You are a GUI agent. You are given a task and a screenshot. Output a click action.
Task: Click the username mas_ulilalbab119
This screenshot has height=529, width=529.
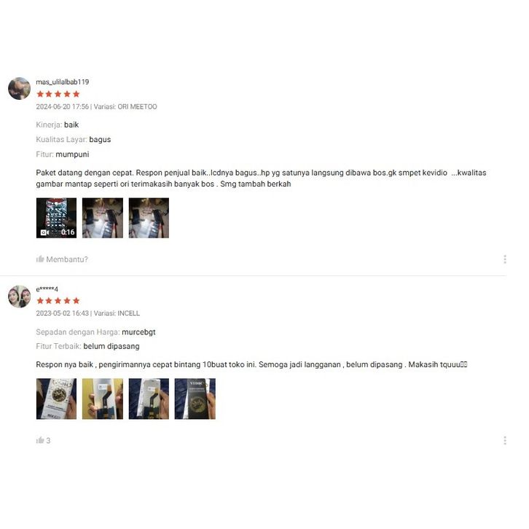[x=63, y=82]
